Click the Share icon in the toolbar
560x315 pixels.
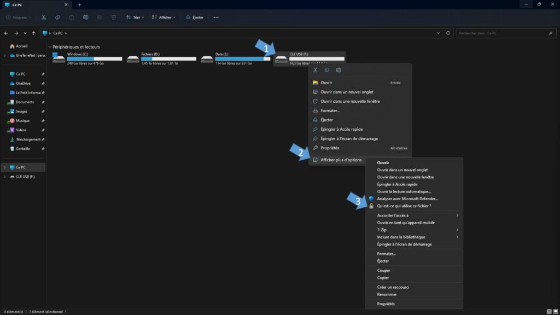click(x=100, y=17)
